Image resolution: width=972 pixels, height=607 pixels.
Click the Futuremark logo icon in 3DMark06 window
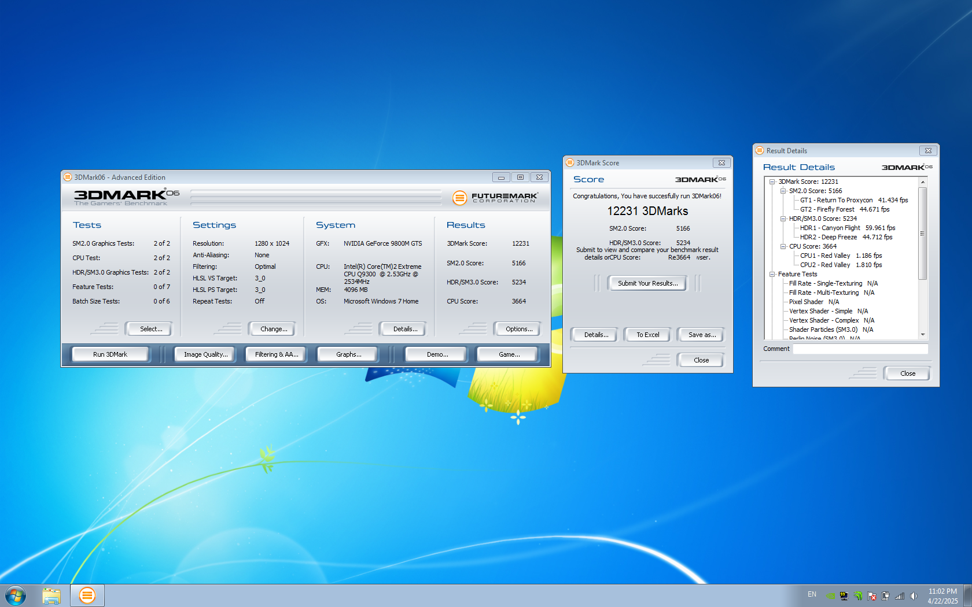tap(459, 198)
